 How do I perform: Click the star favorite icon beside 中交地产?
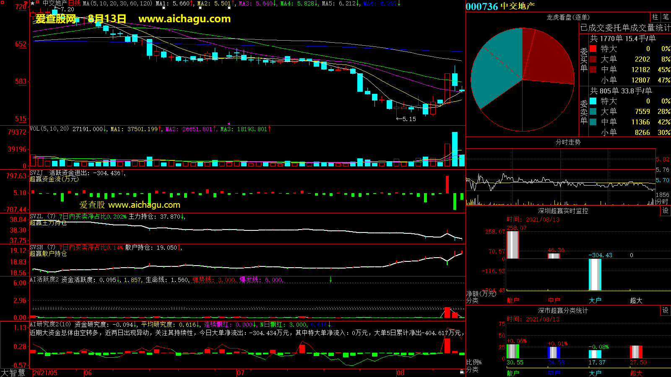(x=33, y=3)
